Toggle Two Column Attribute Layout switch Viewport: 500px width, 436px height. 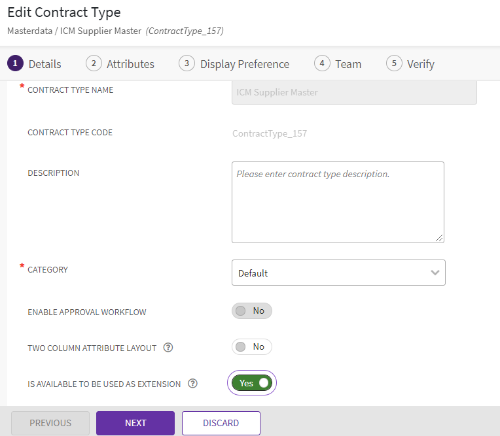click(x=251, y=347)
